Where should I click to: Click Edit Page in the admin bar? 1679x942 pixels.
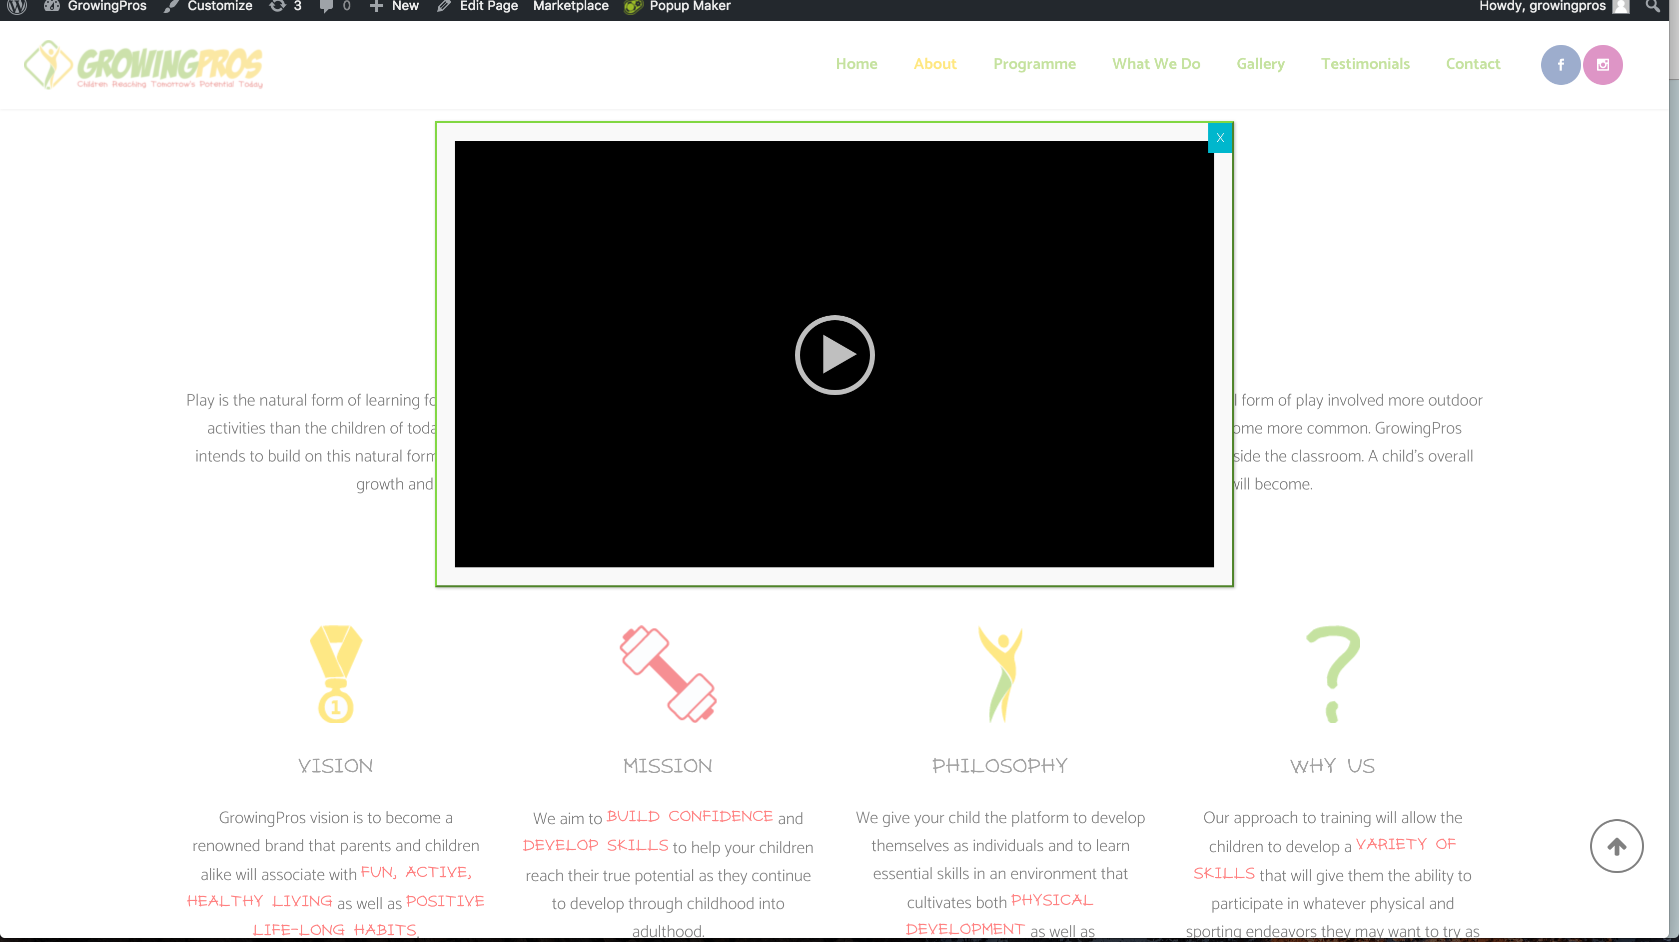pyautogui.click(x=478, y=6)
